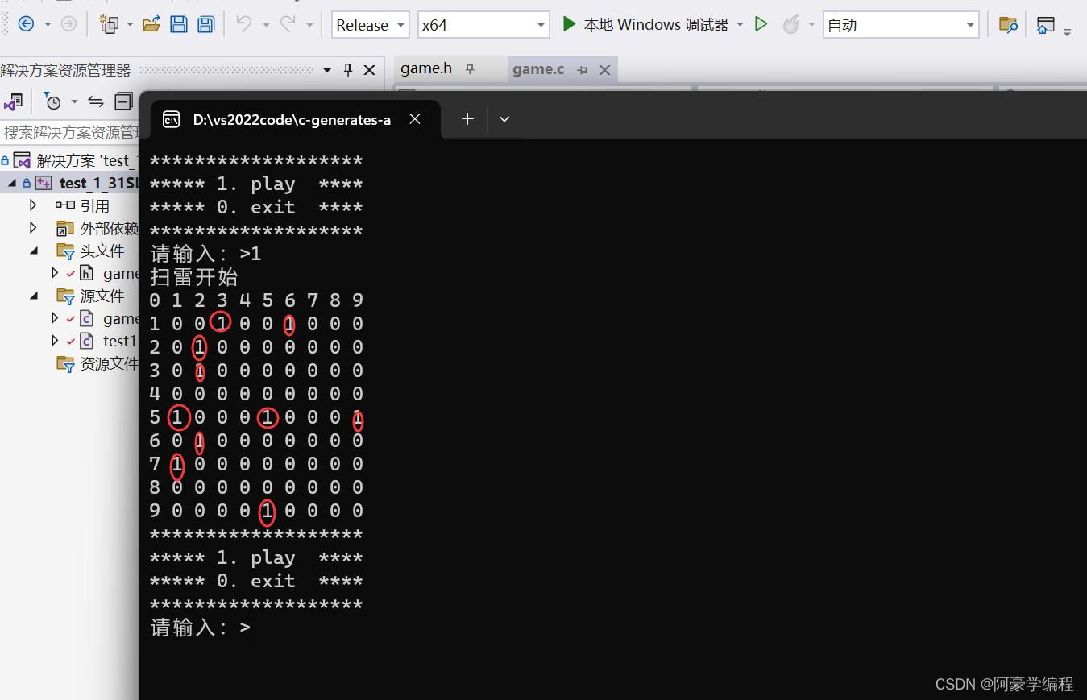This screenshot has height=700, width=1087.
Task: Select test1 source file in tree
Action: click(x=121, y=341)
